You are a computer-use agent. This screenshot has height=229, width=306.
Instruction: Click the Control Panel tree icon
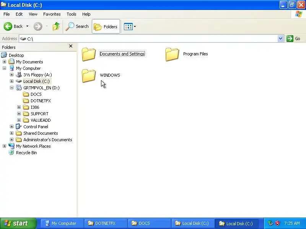(x=19, y=127)
